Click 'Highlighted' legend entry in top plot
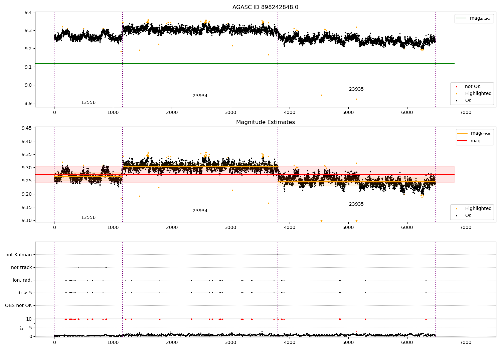Viewport: 501px width, 350px height. pyautogui.click(x=474, y=94)
